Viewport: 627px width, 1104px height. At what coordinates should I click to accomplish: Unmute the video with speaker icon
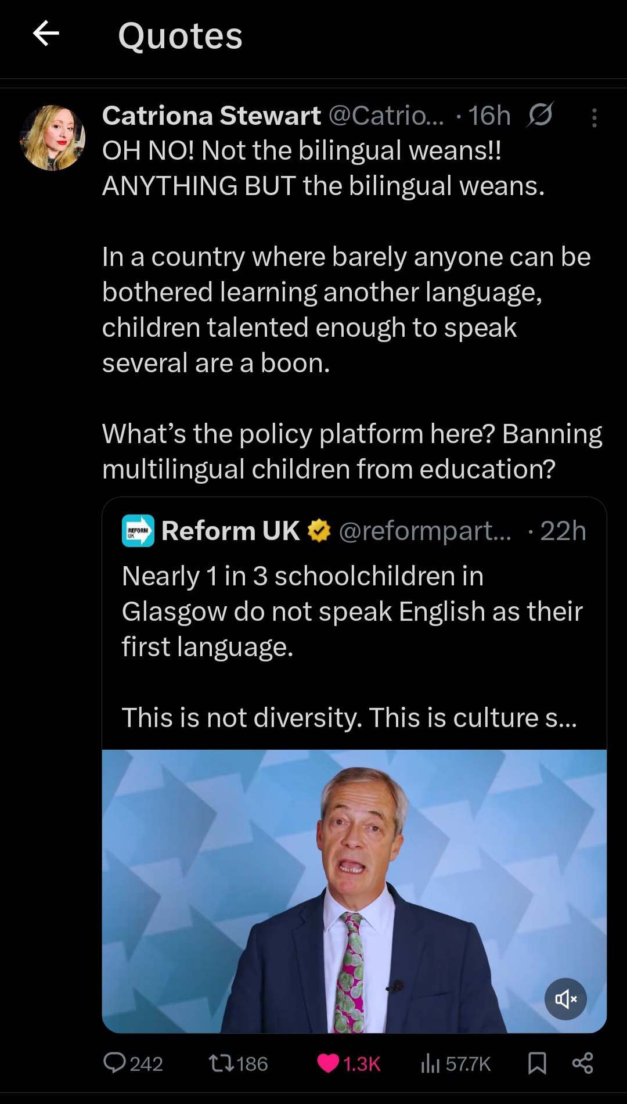[565, 999]
